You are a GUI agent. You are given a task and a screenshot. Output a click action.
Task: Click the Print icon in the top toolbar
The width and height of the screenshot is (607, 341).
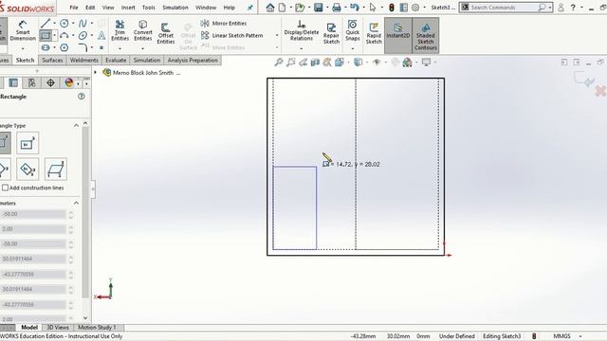337,8
